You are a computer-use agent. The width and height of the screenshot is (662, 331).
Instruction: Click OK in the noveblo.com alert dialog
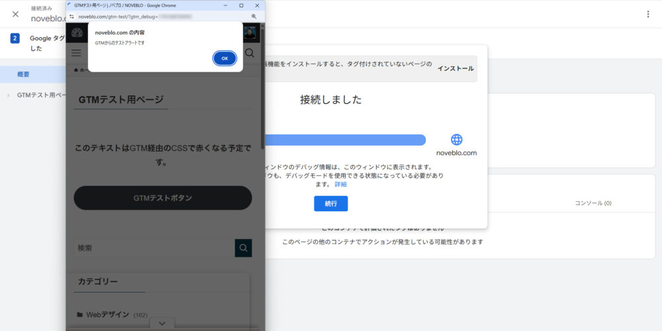click(x=224, y=58)
